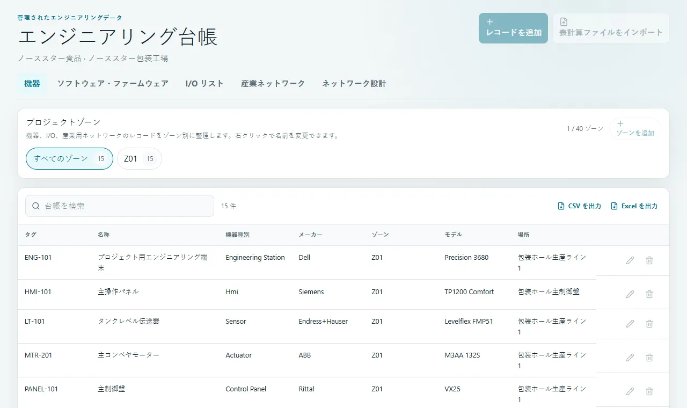The image size is (687, 408).
Task: Click the plus icon on レコードを追加
Action: point(489,22)
